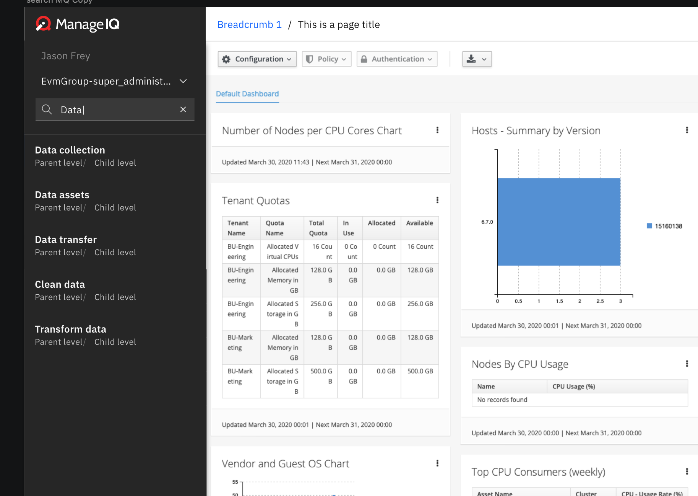The height and width of the screenshot is (496, 698).
Task: Click the search magnifier icon
Action: coord(47,109)
